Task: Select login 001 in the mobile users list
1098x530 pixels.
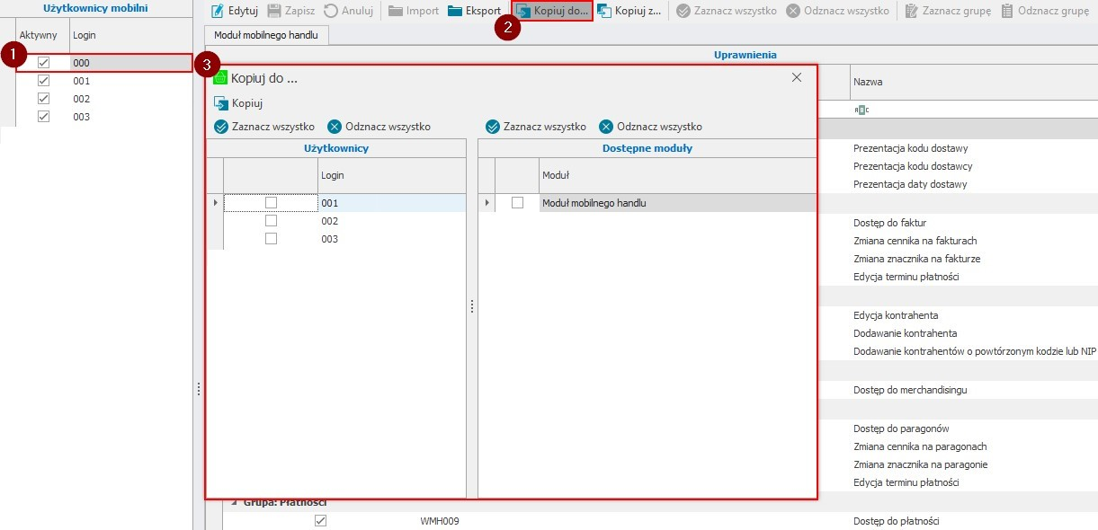Action: point(131,81)
